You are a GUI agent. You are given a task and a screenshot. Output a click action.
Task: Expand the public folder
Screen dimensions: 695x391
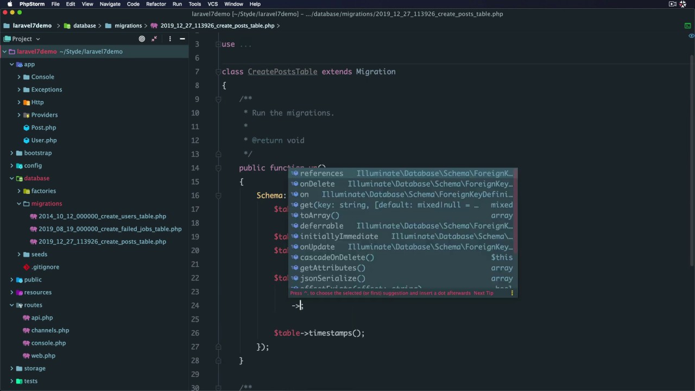coord(11,280)
